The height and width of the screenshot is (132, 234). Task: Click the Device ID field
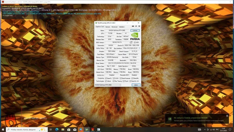tap(132, 45)
